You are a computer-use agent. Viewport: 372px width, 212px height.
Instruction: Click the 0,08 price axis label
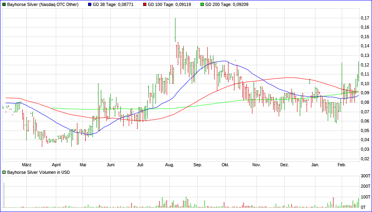(x=365, y=102)
